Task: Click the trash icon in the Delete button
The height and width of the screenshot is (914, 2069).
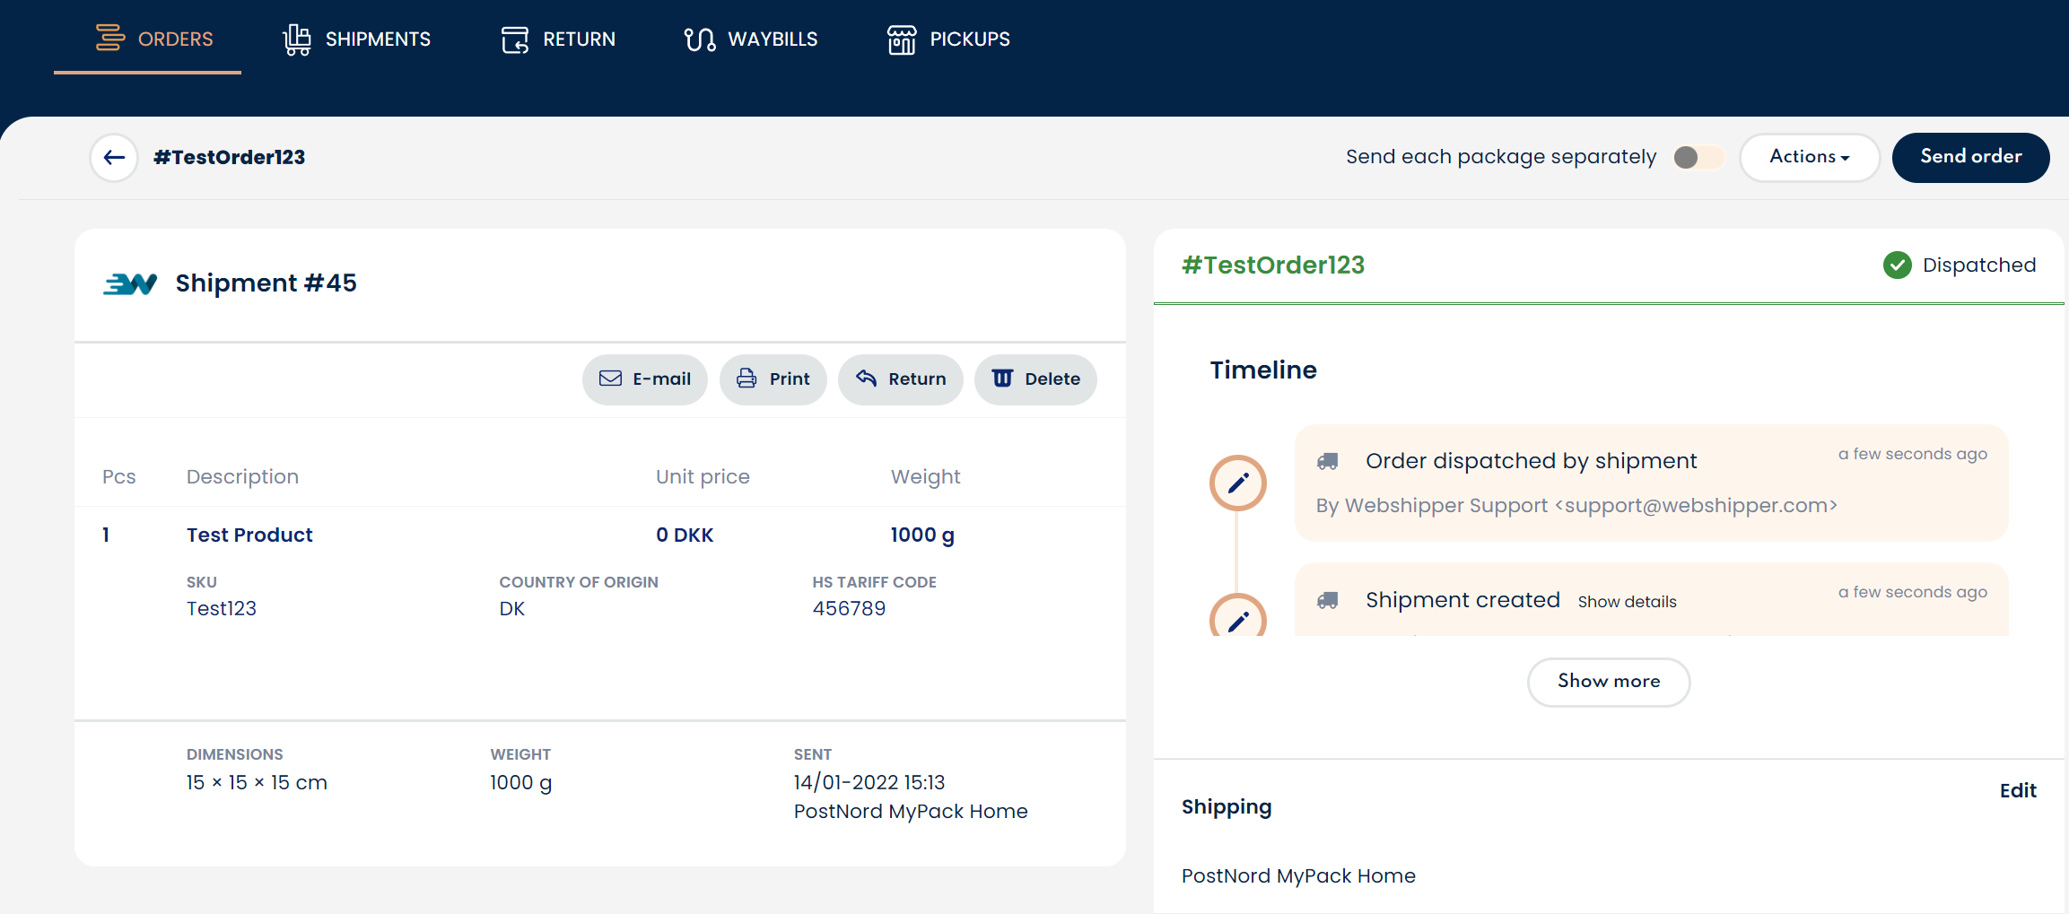Action: point(1002,378)
